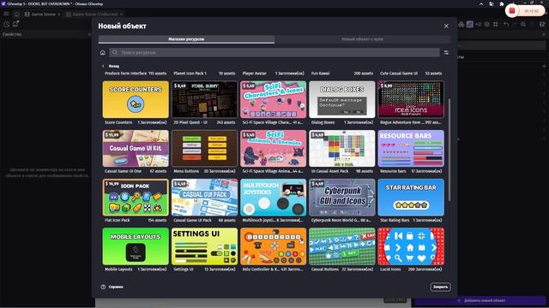The image size is (549, 308).
Task: Collapse the Свойства panel chevron
Action: click(89, 34)
